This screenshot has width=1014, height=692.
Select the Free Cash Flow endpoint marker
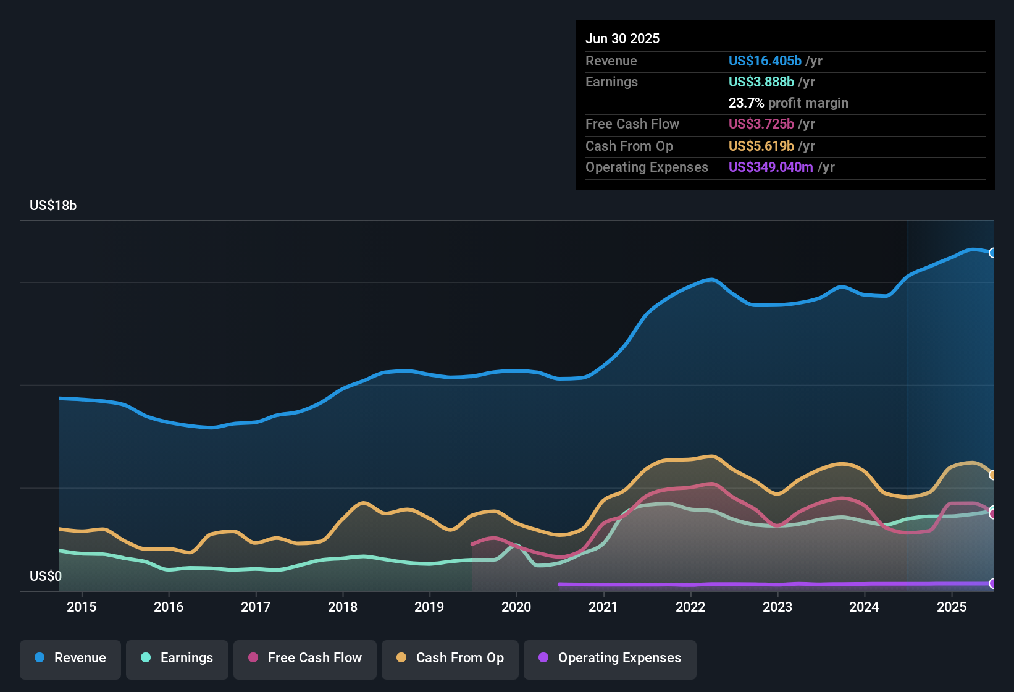coord(993,514)
